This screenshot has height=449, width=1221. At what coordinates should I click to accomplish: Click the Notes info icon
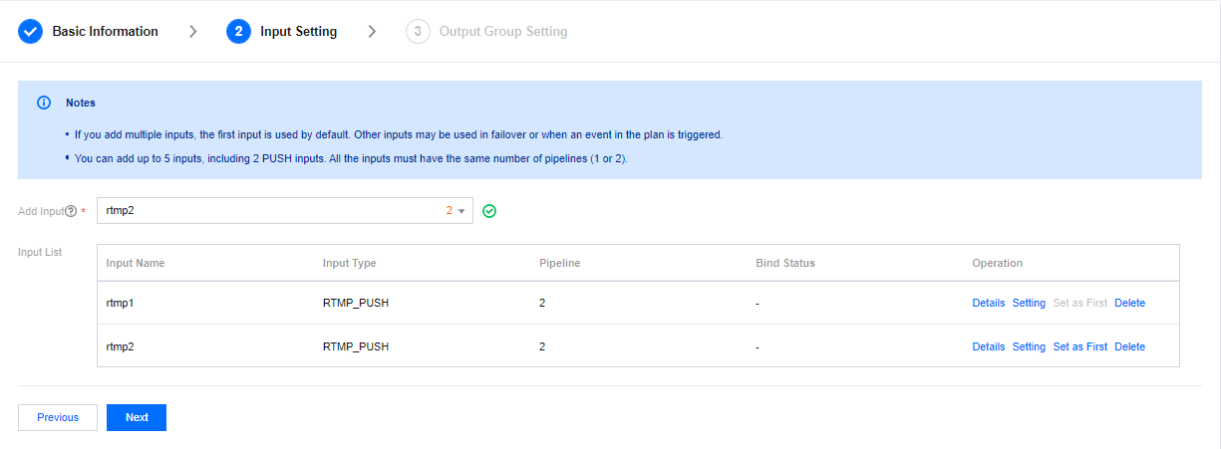point(44,103)
